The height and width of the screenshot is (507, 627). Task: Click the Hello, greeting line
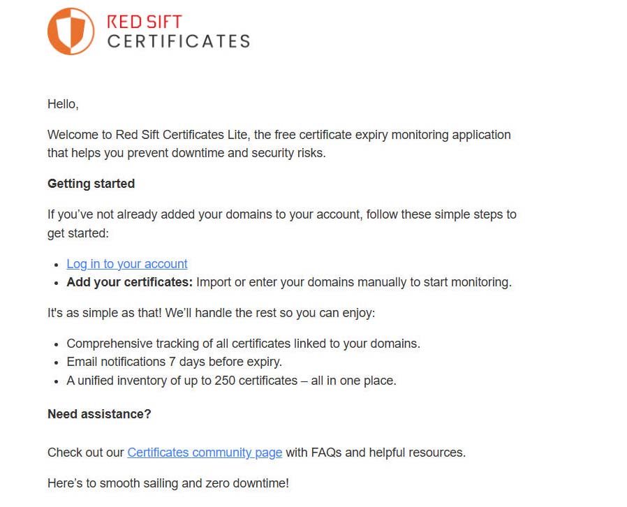click(x=63, y=104)
